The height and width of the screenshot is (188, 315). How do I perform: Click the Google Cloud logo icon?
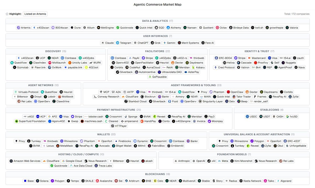click(63, 161)
